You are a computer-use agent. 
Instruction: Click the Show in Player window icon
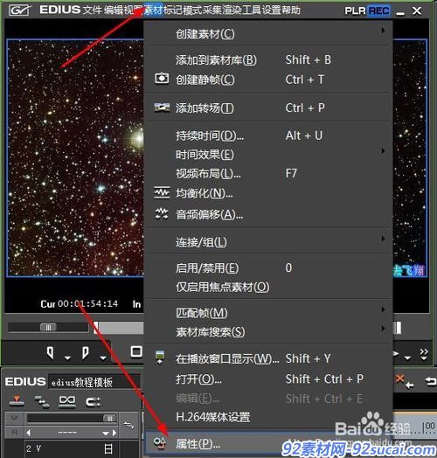click(160, 357)
